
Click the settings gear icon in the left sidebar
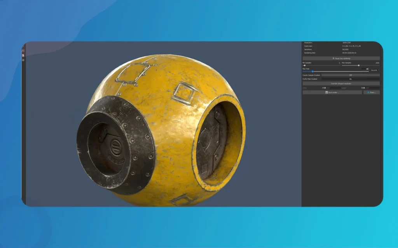tap(23, 60)
